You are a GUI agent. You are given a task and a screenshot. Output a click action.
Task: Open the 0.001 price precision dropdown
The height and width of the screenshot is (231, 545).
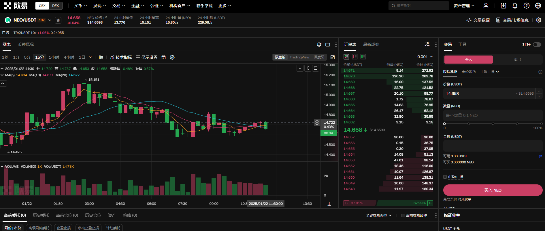[x=425, y=57]
